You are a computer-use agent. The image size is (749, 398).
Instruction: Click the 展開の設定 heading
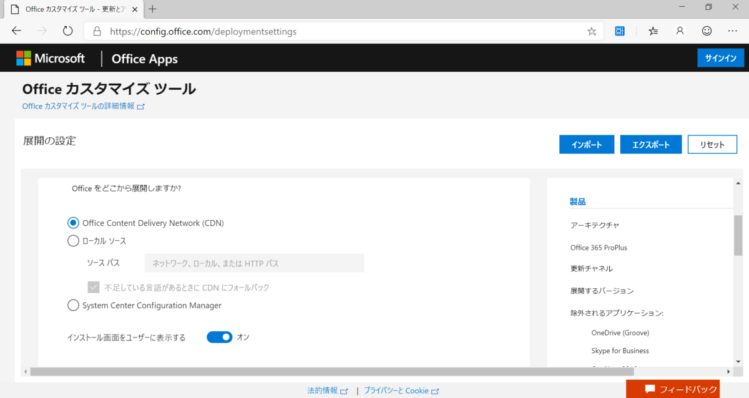click(49, 140)
